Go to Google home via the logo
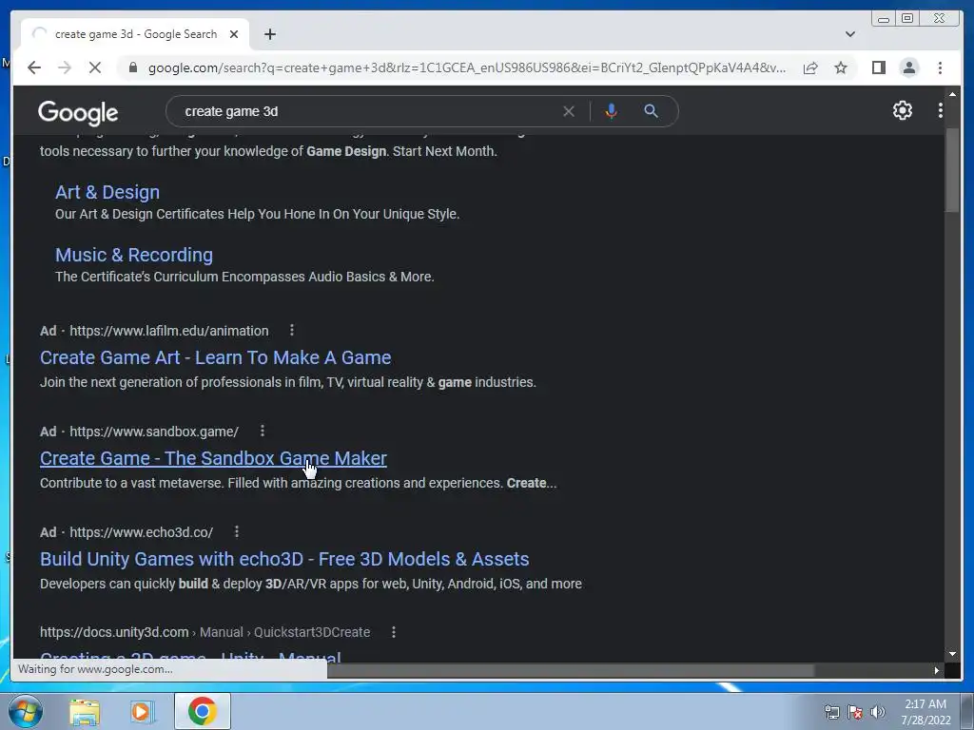 [x=78, y=112]
